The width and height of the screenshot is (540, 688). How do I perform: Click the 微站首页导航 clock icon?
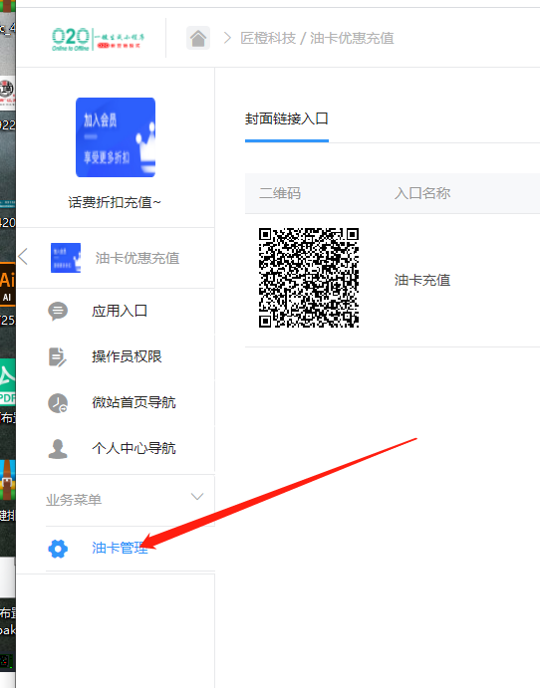point(58,403)
